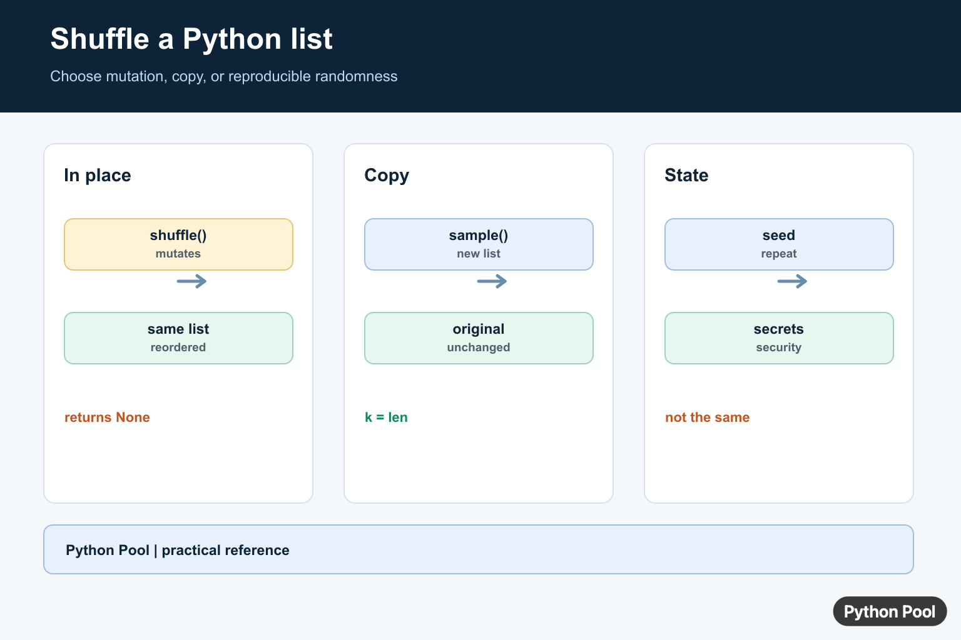This screenshot has height=640, width=961.
Task: Click the arrow under seed
Action: [x=792, y=281]
